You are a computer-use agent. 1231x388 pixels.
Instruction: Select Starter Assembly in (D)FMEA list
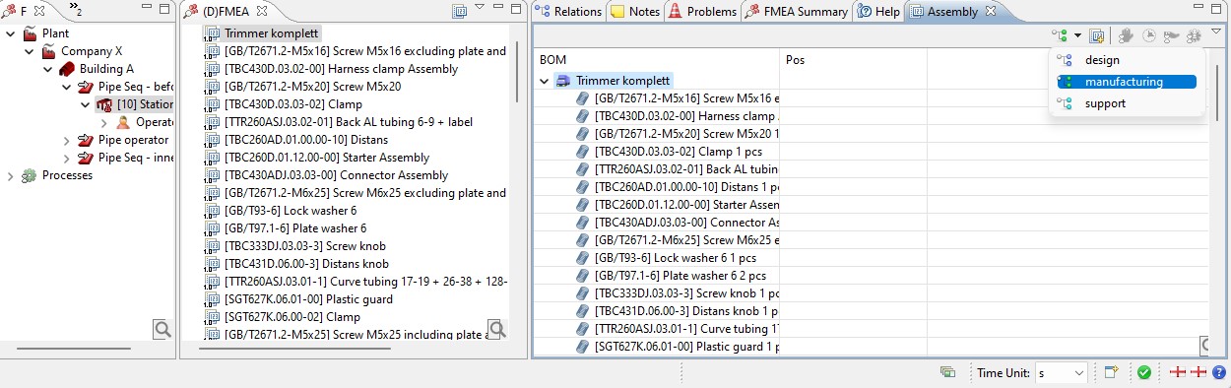[x=327, y=158]
